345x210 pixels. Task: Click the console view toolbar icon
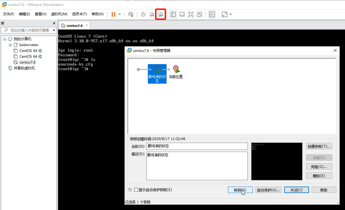click(x=212, y=15)
